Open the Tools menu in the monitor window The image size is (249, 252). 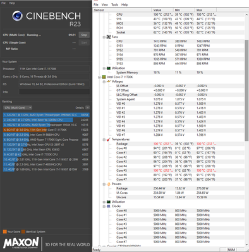114,4
